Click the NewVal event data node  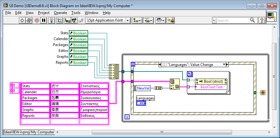pyautogui.click(x=143, y=88)
